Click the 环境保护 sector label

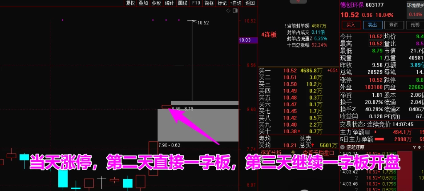pos(416,5)
